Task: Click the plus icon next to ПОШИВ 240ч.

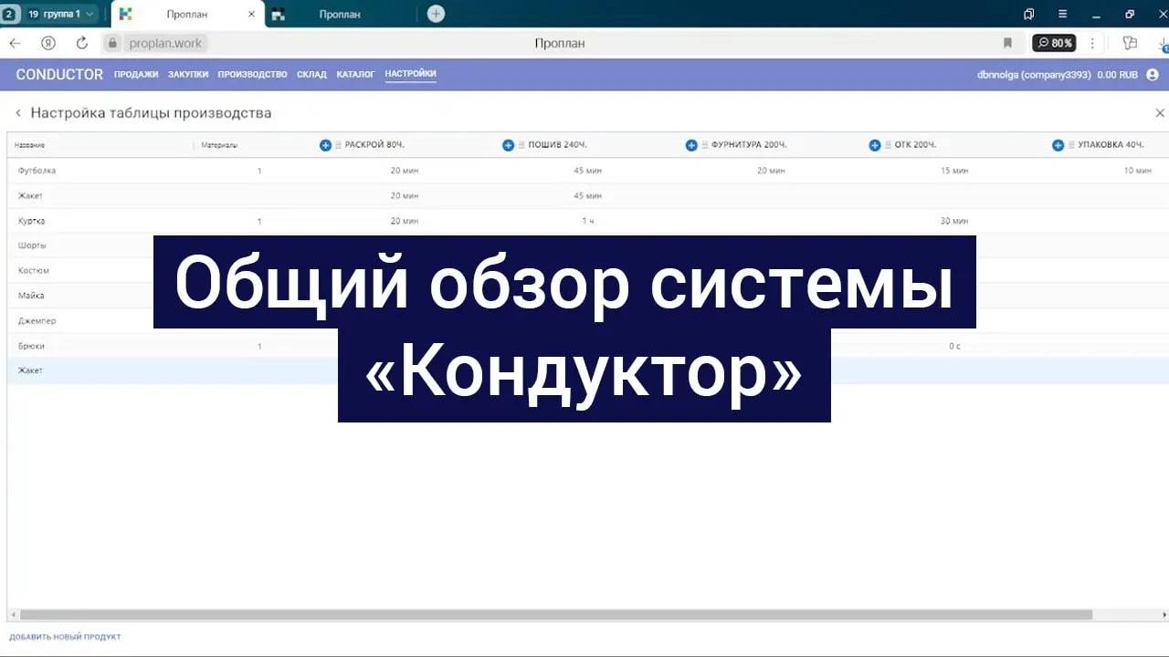Action: point(509,145)
